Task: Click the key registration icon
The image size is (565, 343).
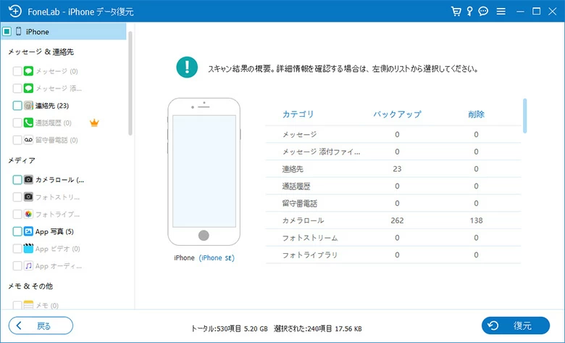Action: point(469,12)
